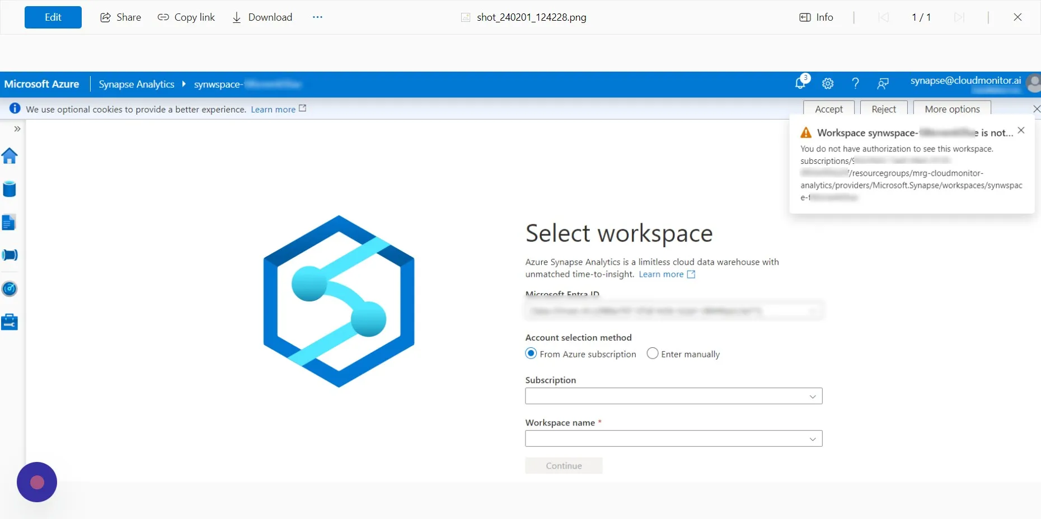
Task: Open the Develop hub document icon
Action: pyautogui.click(x=9, y=223)
